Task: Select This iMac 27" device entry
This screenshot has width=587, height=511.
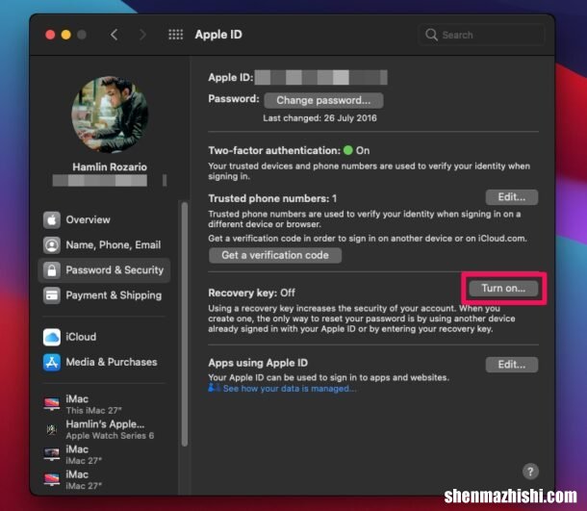Action: pyautogui.click(x=104, y=404)
